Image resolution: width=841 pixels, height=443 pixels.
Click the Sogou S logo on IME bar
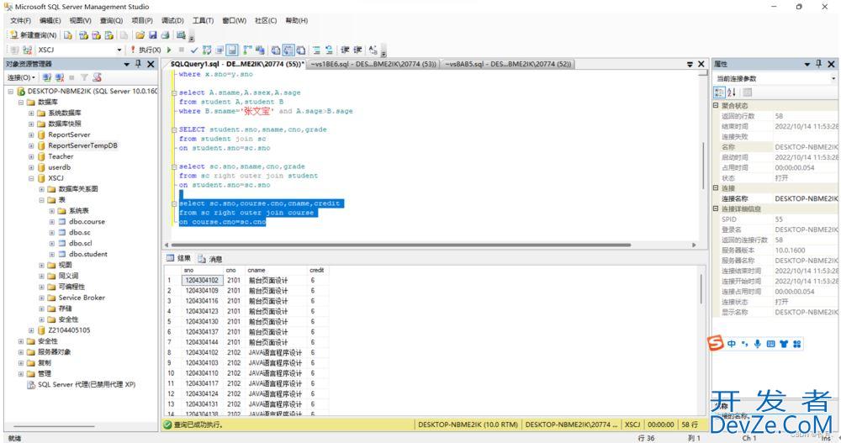pos(716,343)
